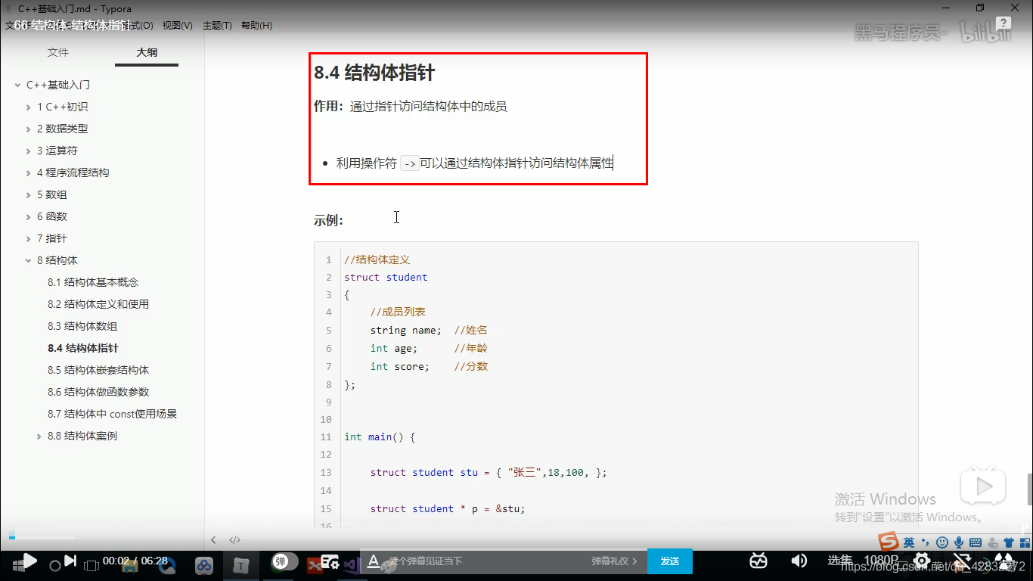Click the Typora 'T' taskbar icon
1033x581 pixels.
(240, 565)
